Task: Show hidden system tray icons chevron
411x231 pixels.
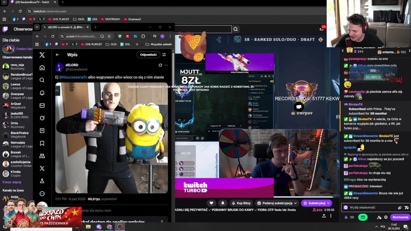Action: 376,227
